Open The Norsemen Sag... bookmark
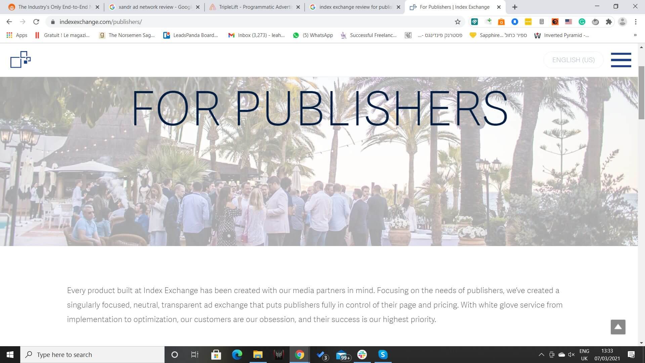The height and width of the screenshot is (363, 645). pos(127,35)
